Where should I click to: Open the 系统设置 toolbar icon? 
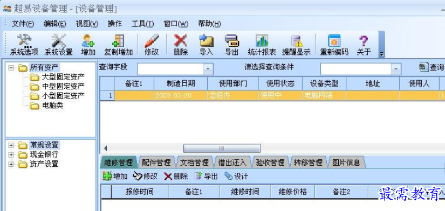[58, 45]
